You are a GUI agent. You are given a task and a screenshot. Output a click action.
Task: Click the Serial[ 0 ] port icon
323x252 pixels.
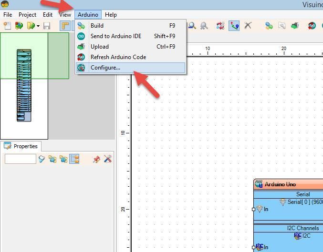[x=283, y=202]
